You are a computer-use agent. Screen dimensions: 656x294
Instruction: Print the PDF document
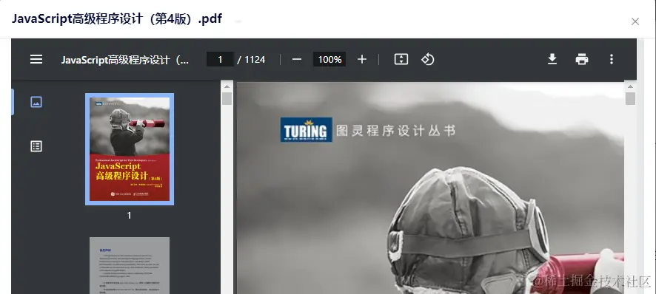(x=582, y=59)
